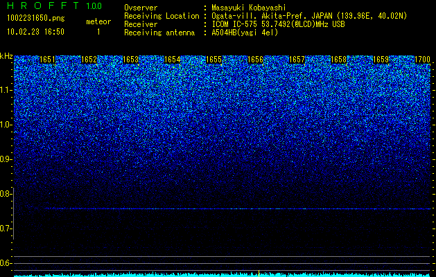Click the meteor label
Image resolution: width=436 pixels, height=277 pixels.
tap(98, 21)
